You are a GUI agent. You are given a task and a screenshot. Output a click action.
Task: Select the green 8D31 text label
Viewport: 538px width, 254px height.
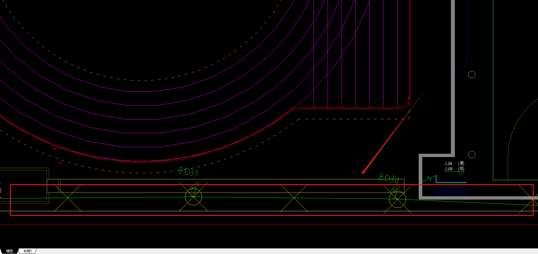(188, 172)
